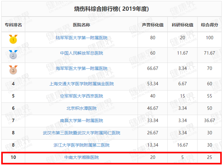Click the 科研标化值 value 6.67
Screen dimensions: 223x165
(x=182, y=84)
